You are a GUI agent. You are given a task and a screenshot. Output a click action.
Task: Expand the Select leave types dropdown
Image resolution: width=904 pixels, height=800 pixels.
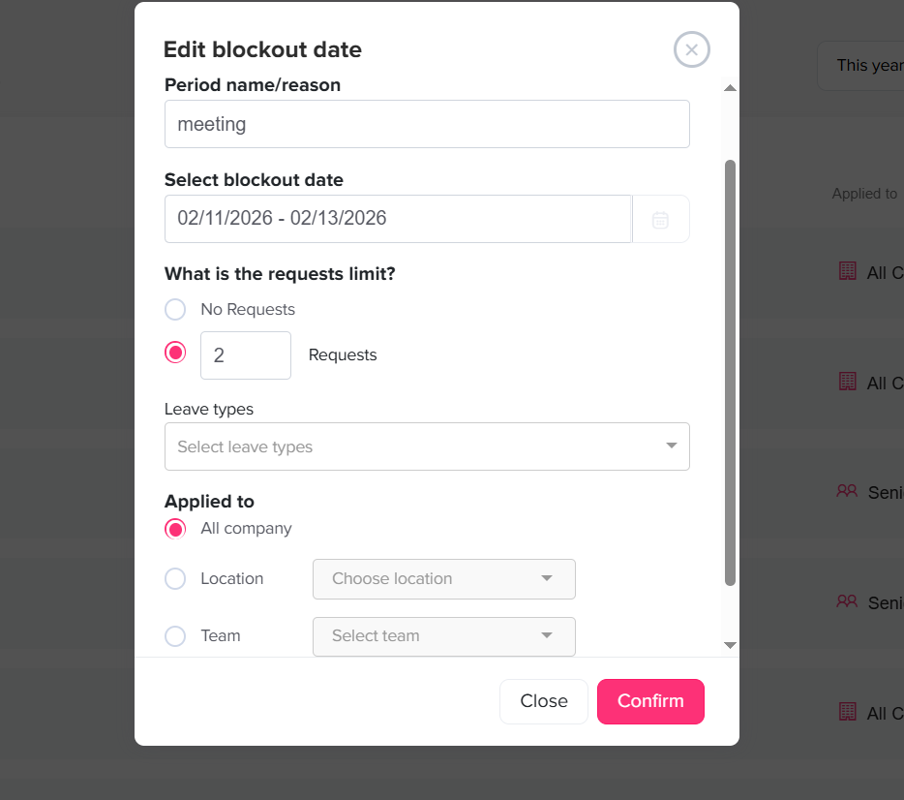pos(427,446)
